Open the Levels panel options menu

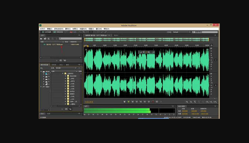pos(173,106)
